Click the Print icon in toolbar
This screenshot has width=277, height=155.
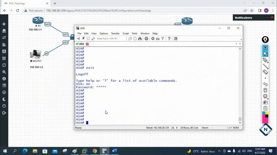146,38
